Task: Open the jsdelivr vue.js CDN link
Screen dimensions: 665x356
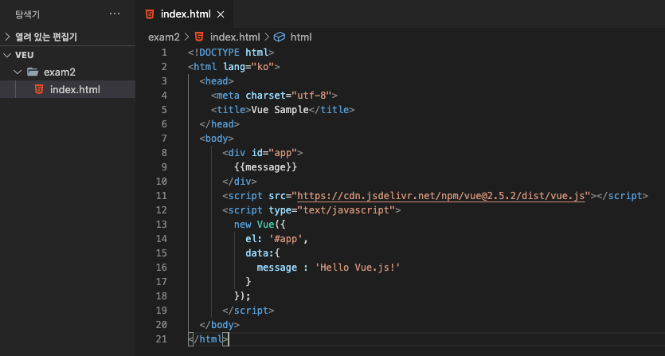Action: pos(440,196)
